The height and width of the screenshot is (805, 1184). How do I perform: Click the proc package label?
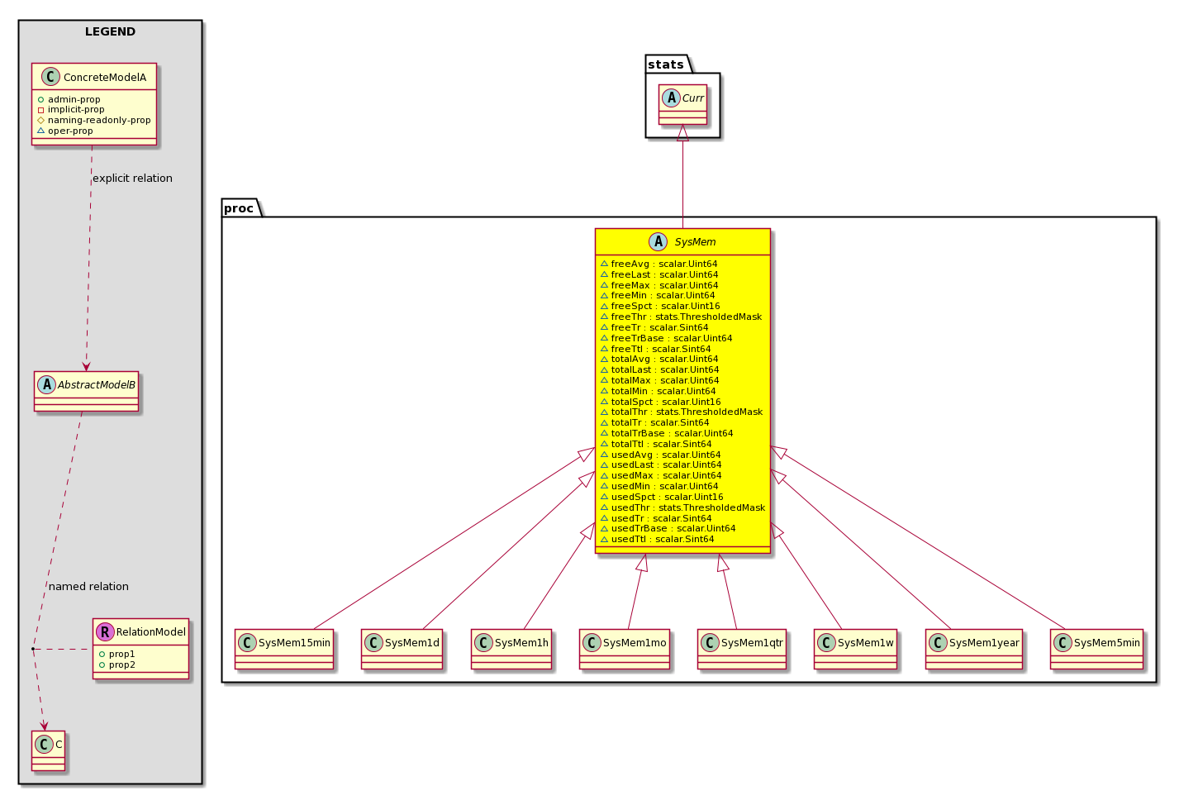tap(239, 208)
